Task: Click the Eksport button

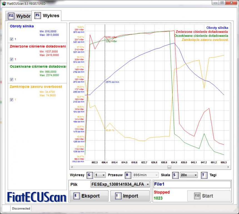Action: tap(89, 196)
